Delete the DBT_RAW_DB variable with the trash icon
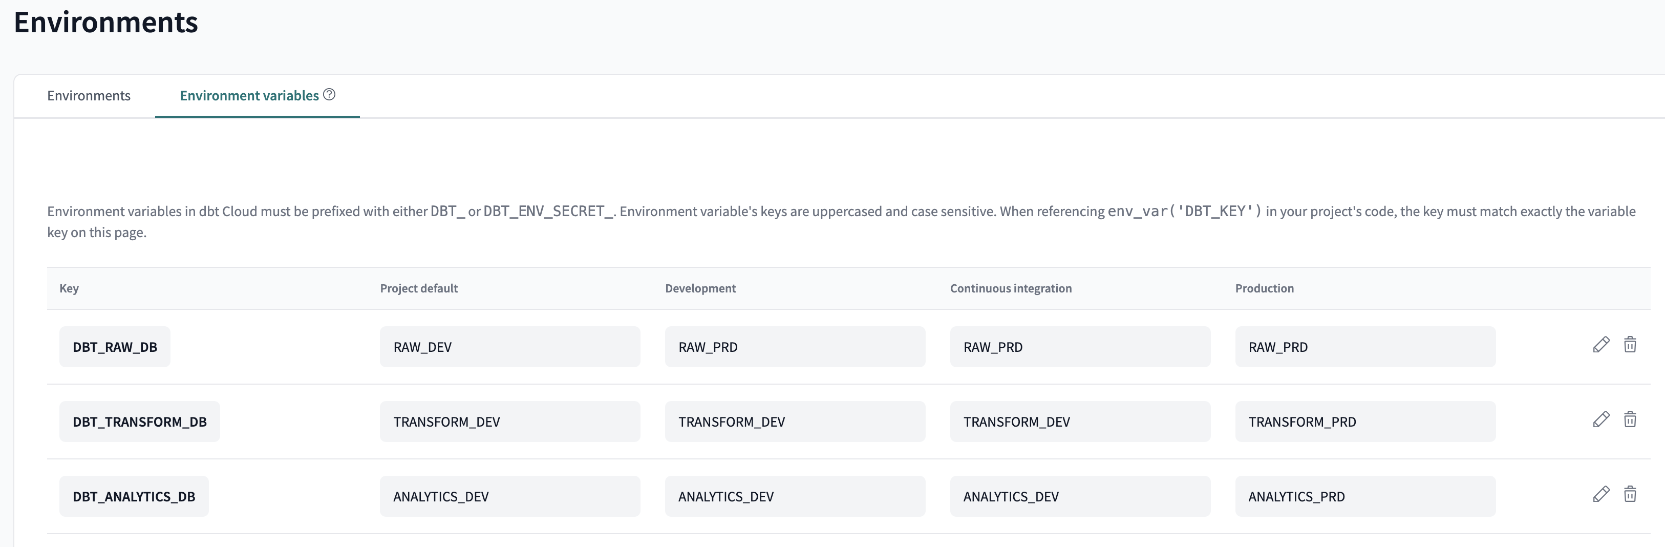The image size is (1665, 547). [x=1630, y=345]
